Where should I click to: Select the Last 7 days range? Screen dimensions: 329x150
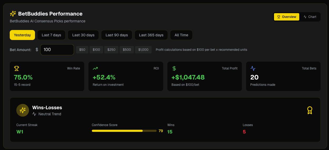(51, 35)
